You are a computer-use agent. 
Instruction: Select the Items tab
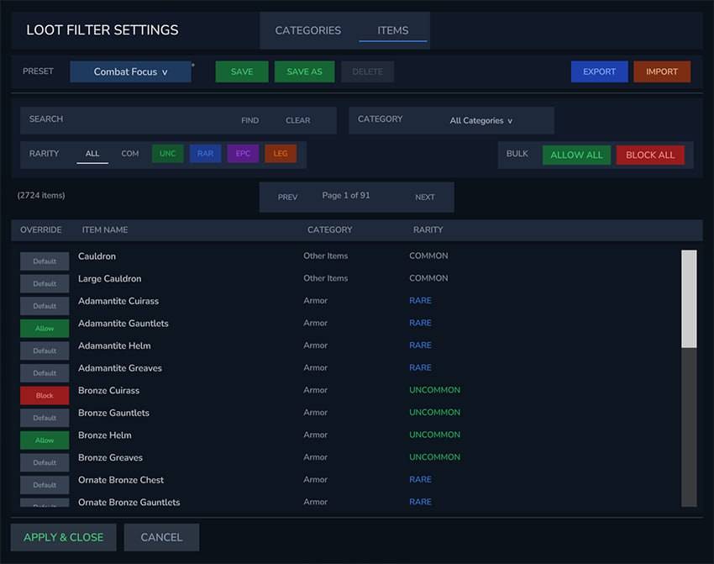click(392, 30)
